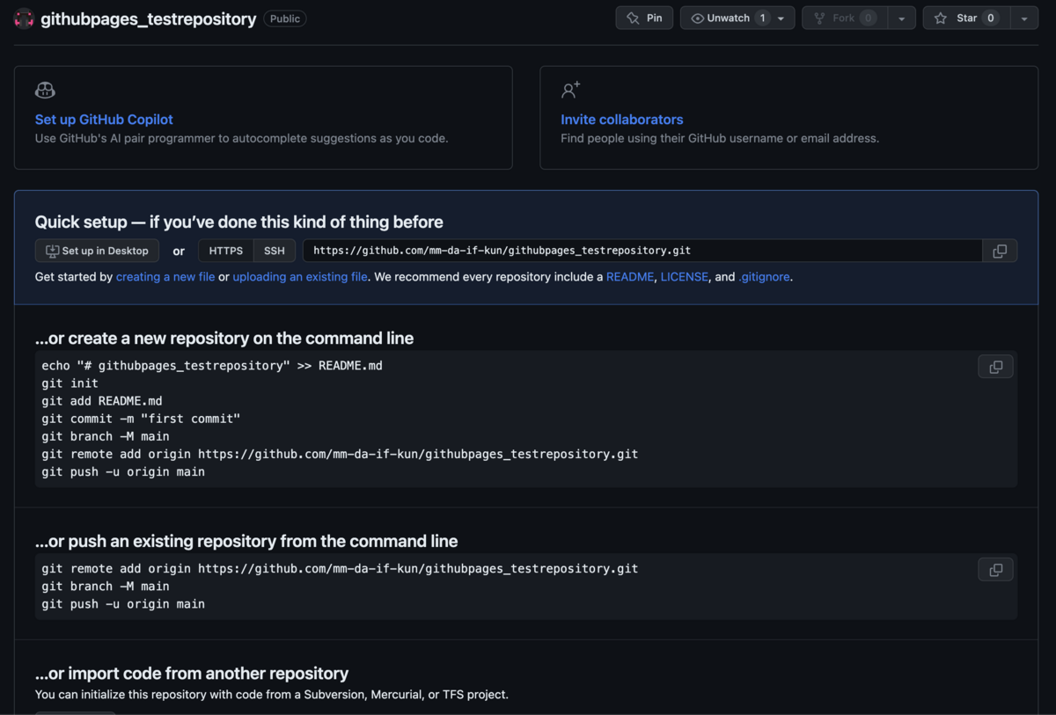Open the Invite collaborators link
The height and width of the screenshot is (715, 1056).
point(621,120)
